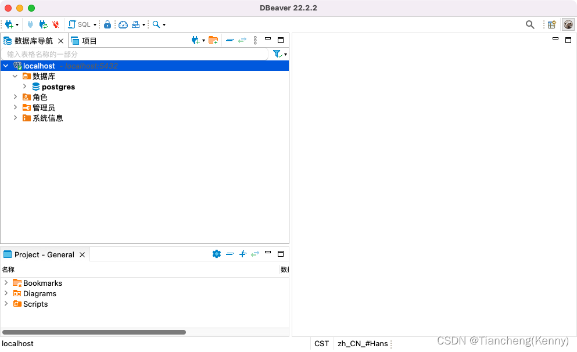Expand the Diagrams folder
This screenshot has height=352, width=577.
(x=6, y=293)
